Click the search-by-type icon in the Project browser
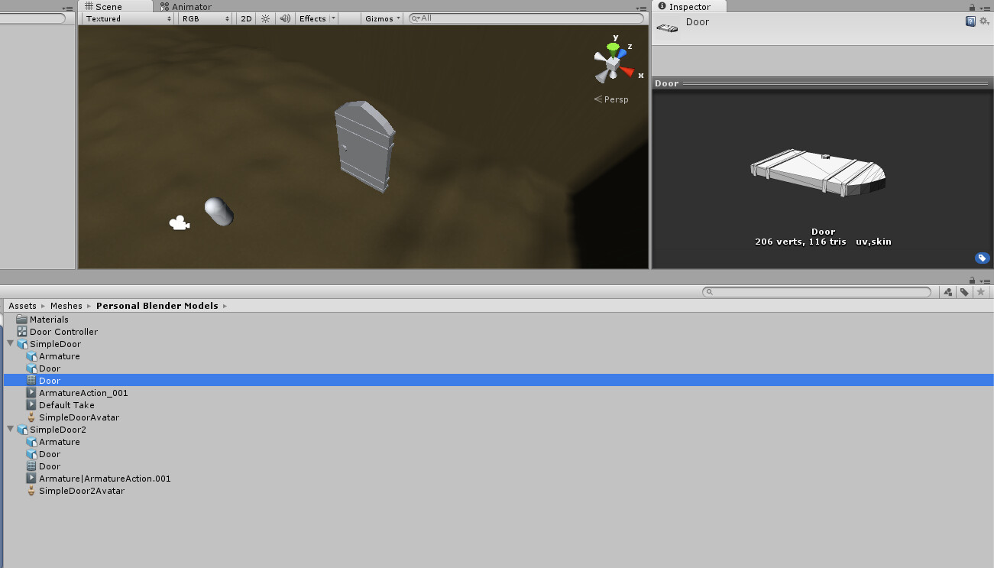 click(947, 291)
